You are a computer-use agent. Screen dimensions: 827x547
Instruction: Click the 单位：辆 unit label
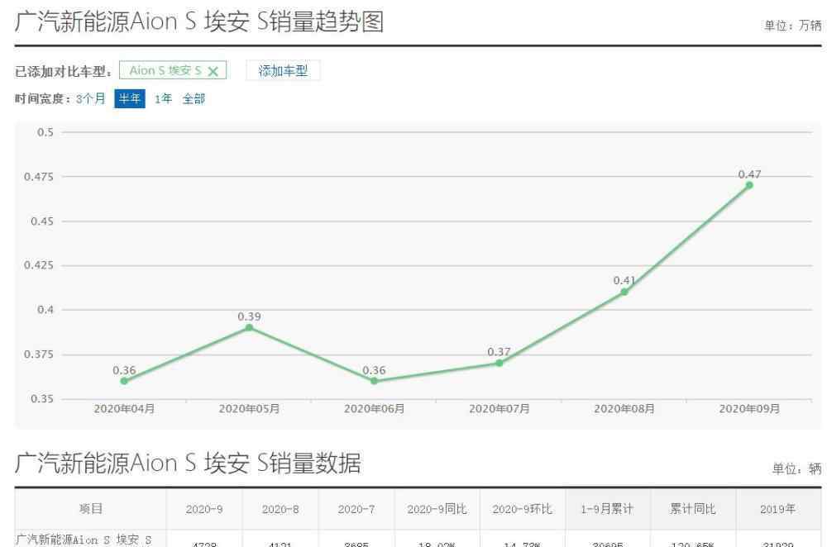point(797,469)
